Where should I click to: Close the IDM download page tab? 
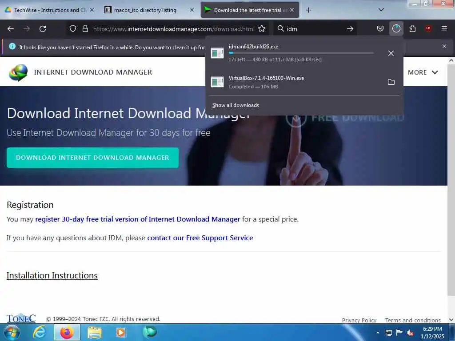292,10
